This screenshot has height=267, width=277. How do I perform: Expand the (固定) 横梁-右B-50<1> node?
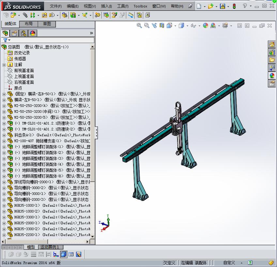click(4, 94)
